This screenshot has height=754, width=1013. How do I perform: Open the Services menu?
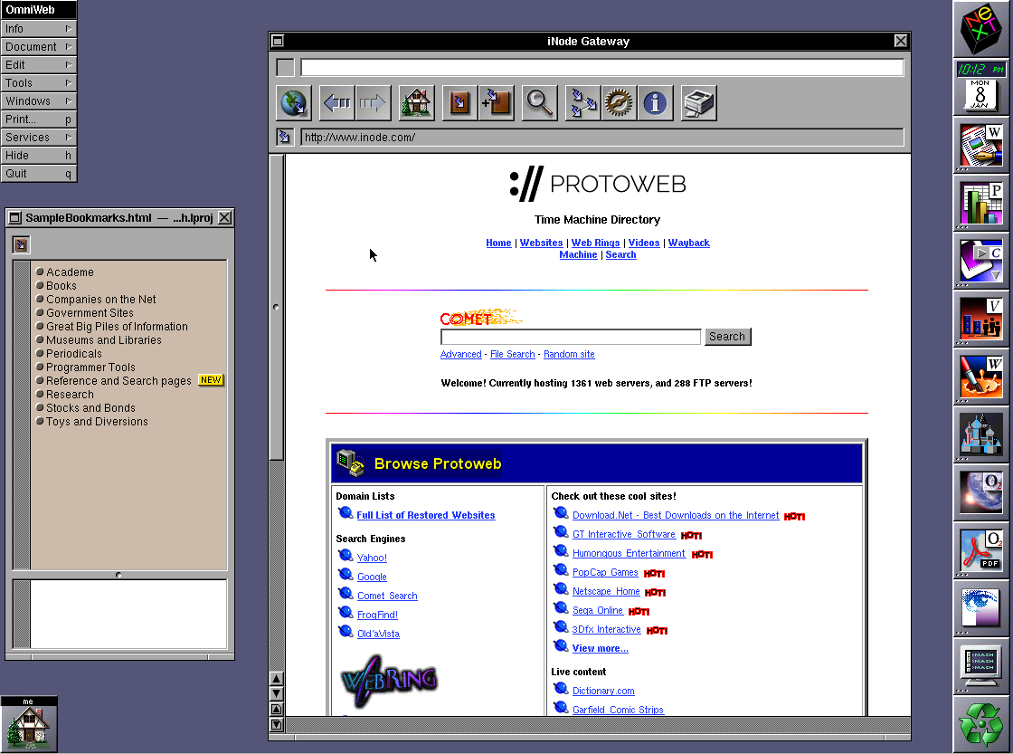pos(39,137)
